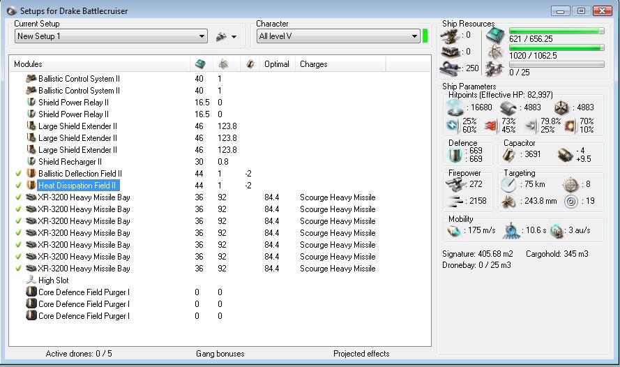Click the Capacitor capacity icon showing 3691
The height and width of the screenshot is (367, 620).
pyautogui.click(x=509, y=155)
